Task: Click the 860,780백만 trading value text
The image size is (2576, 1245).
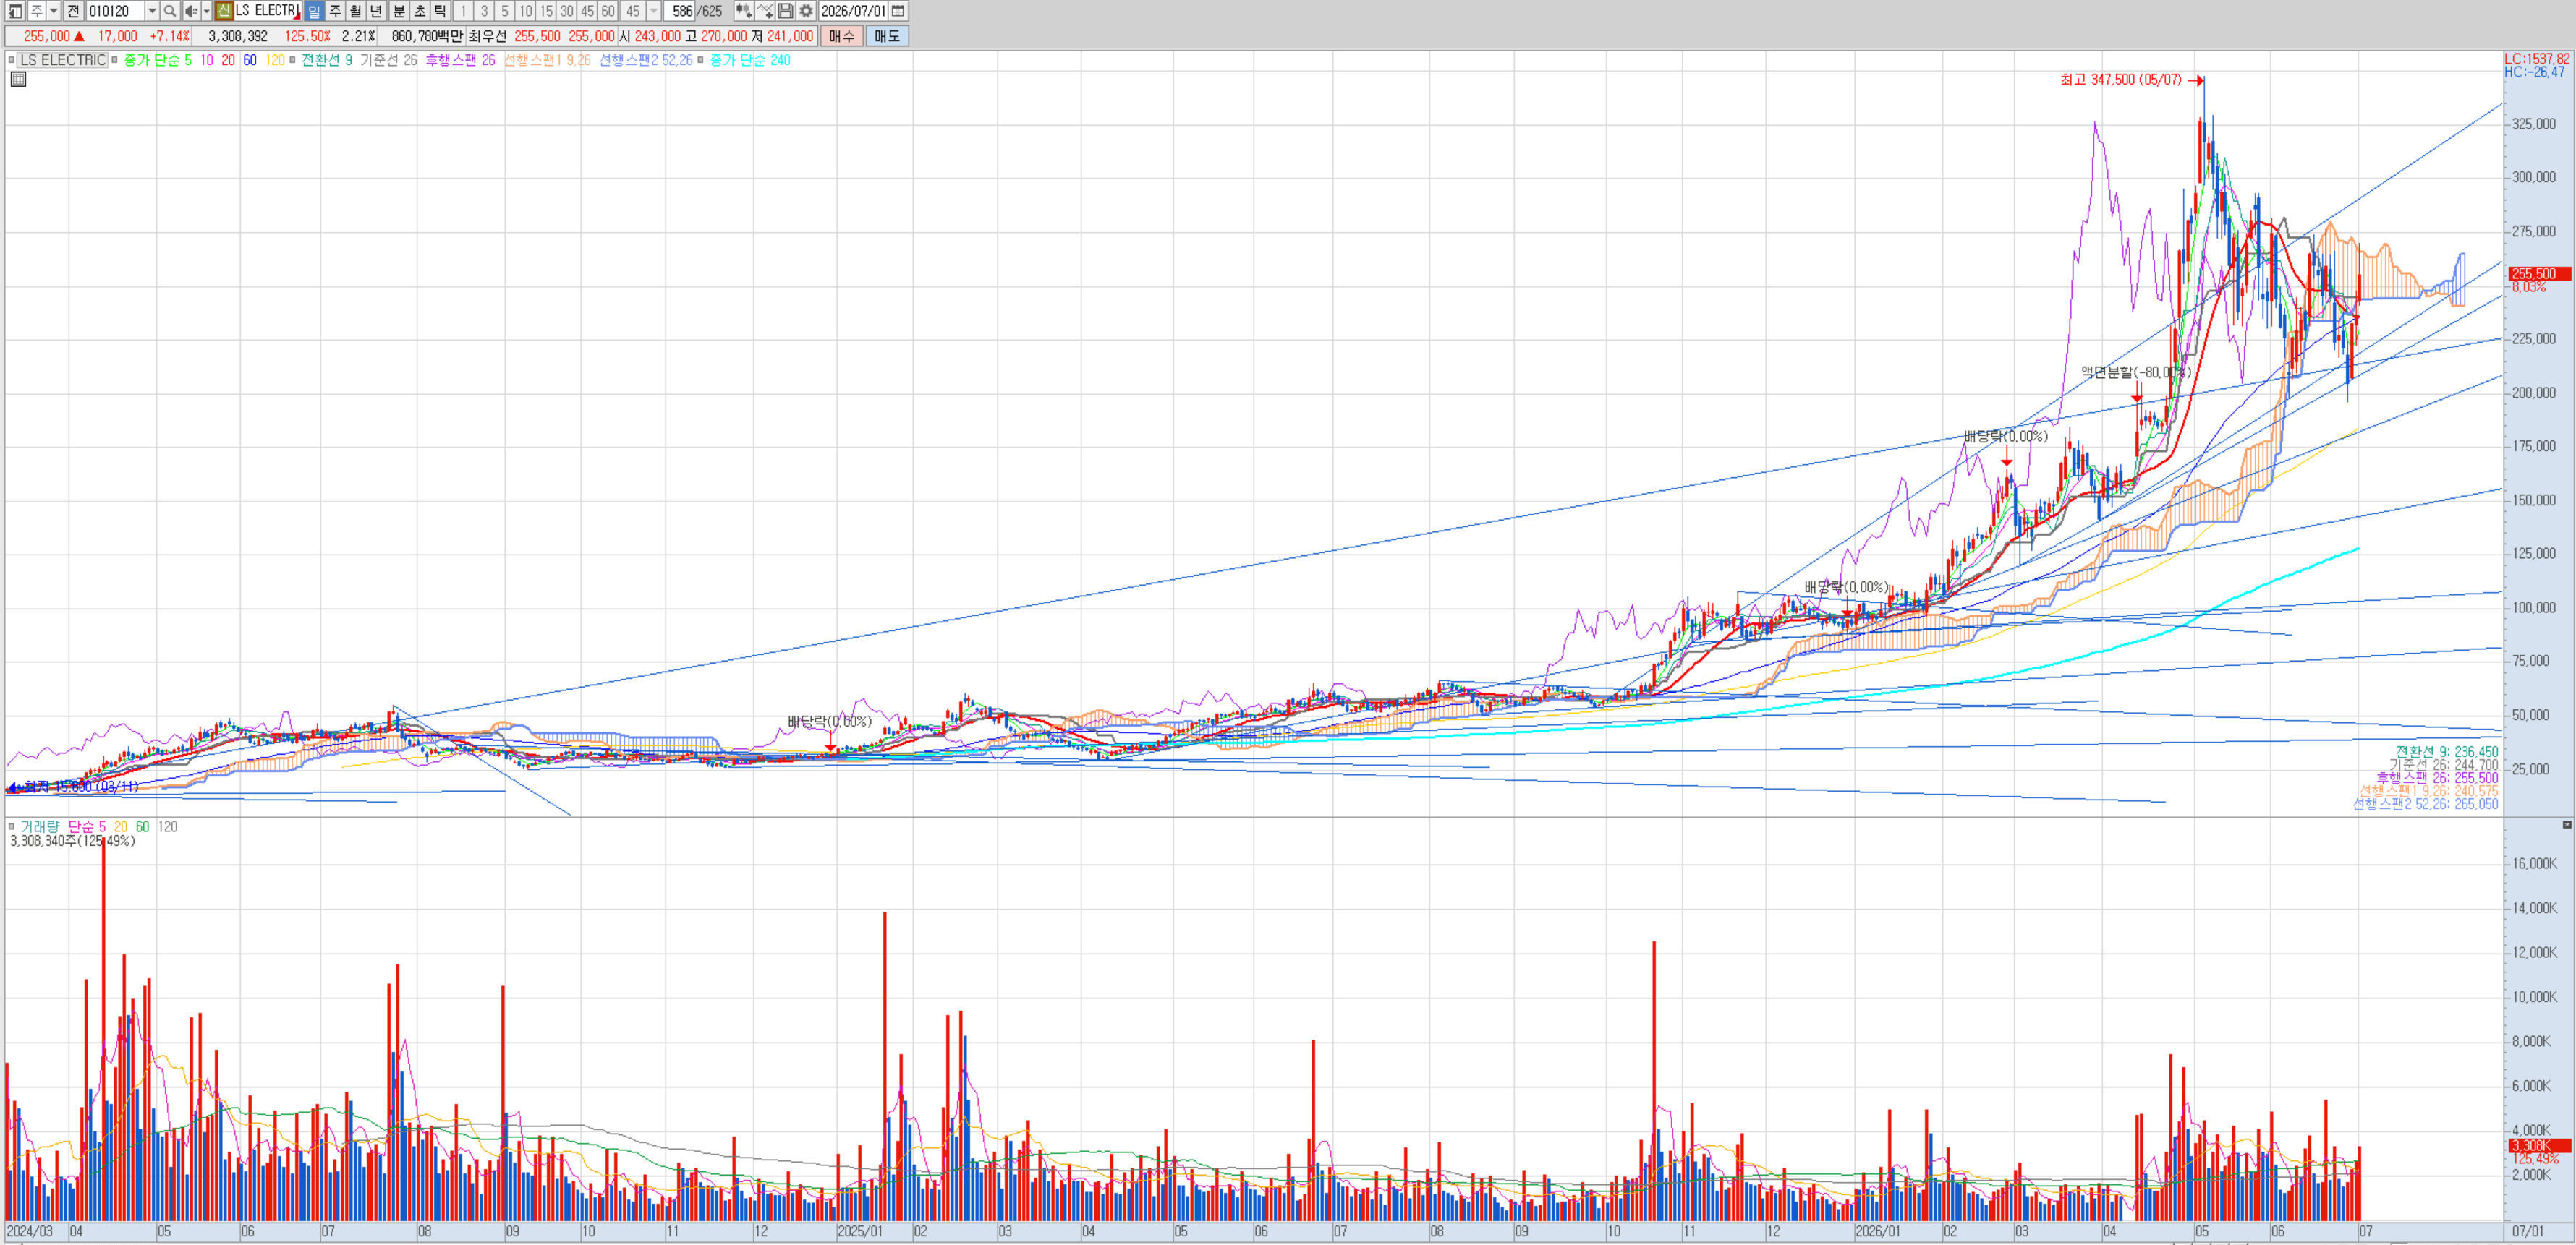Action: [427, 36]
